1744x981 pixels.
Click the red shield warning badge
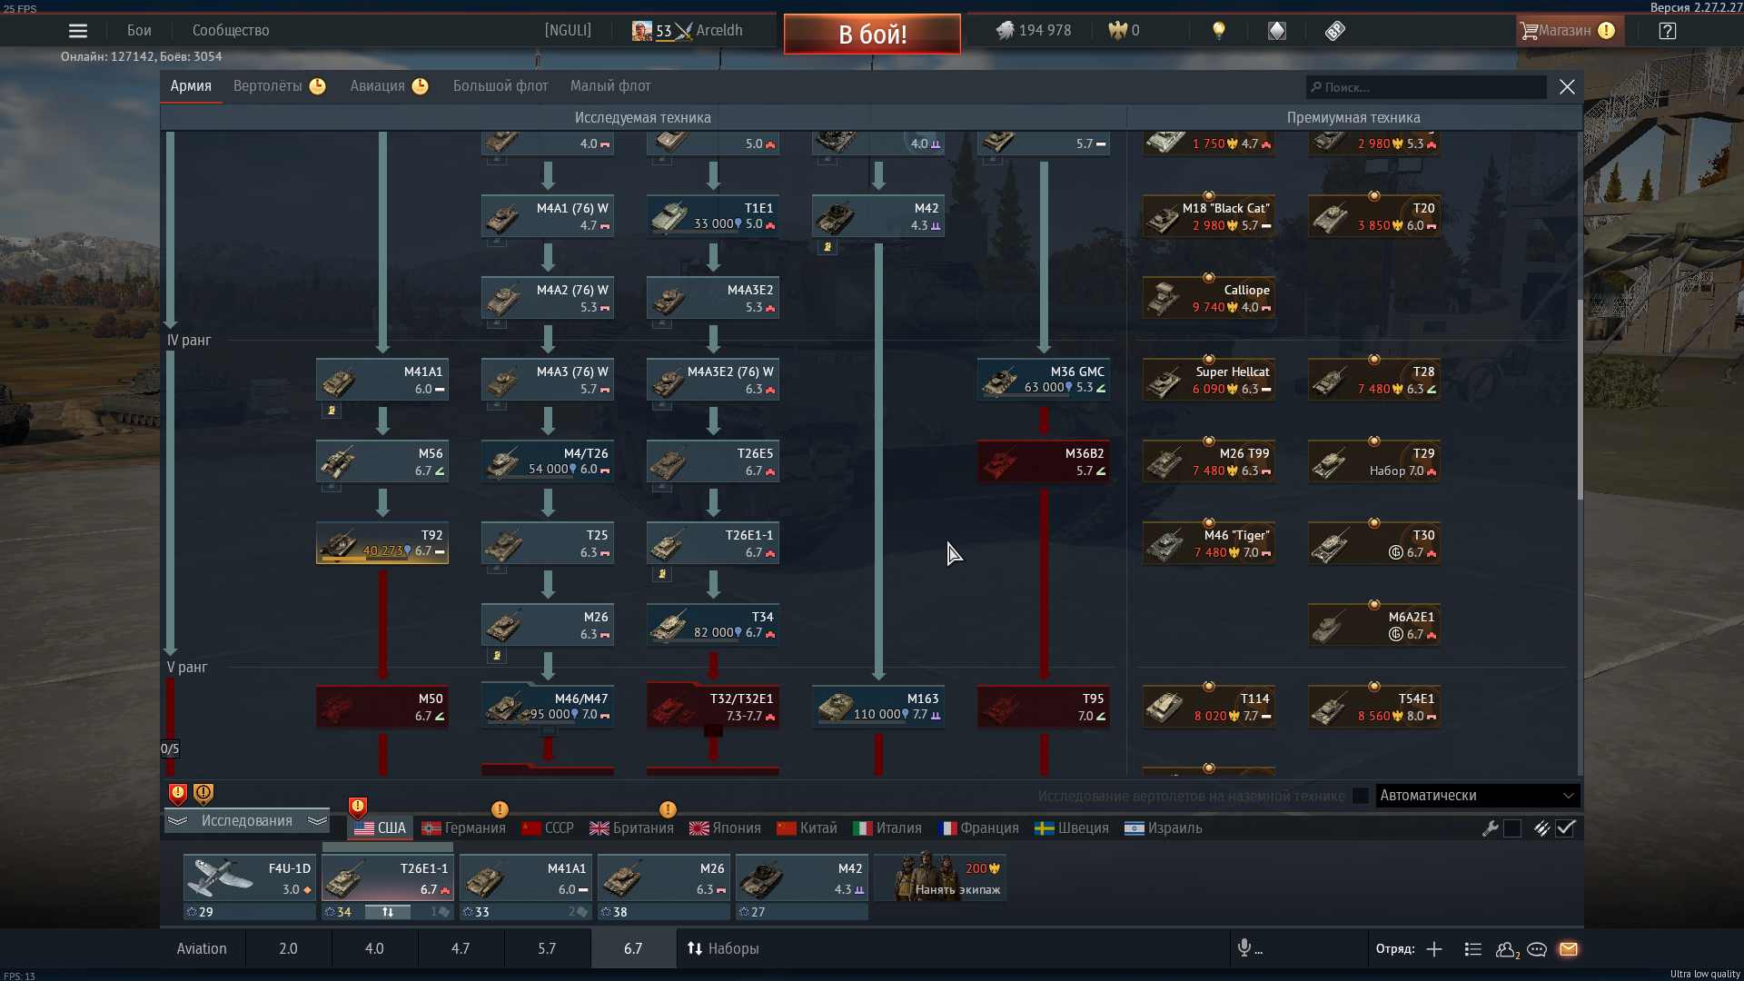[178, 795]
